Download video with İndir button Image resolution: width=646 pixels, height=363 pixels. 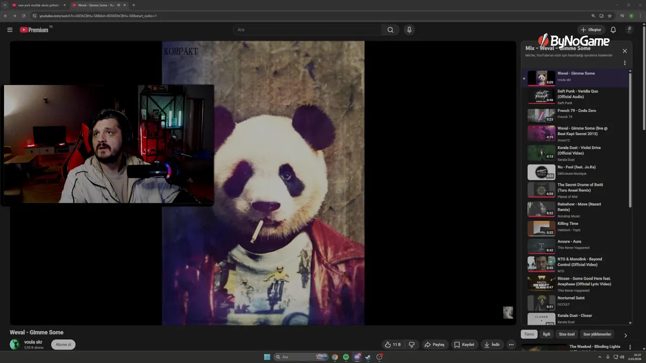pos(492,345)
